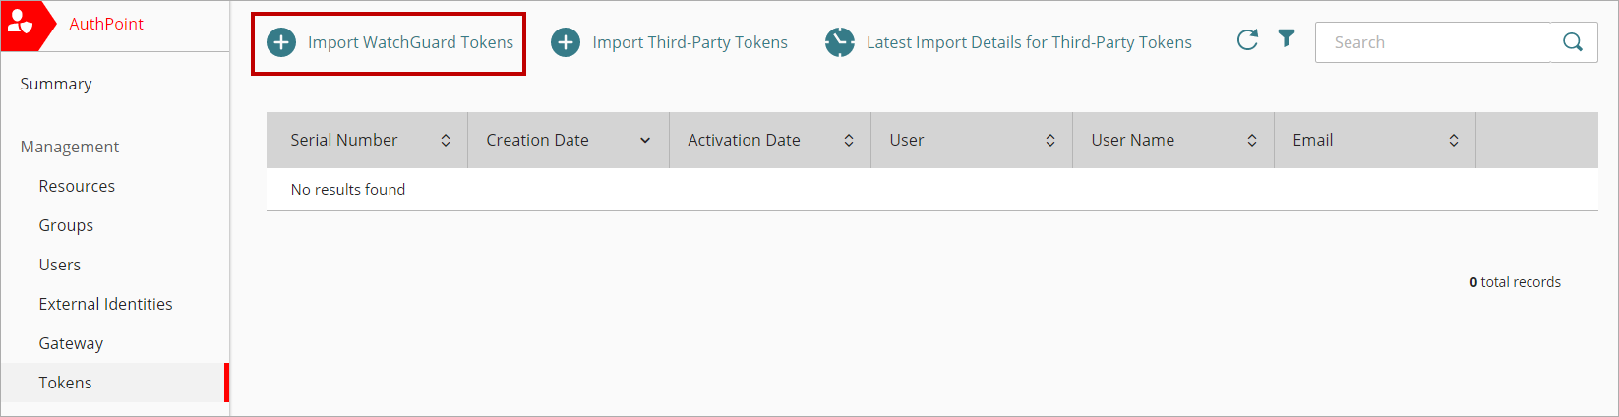Open the Groups management page

(x=66, y=225)
